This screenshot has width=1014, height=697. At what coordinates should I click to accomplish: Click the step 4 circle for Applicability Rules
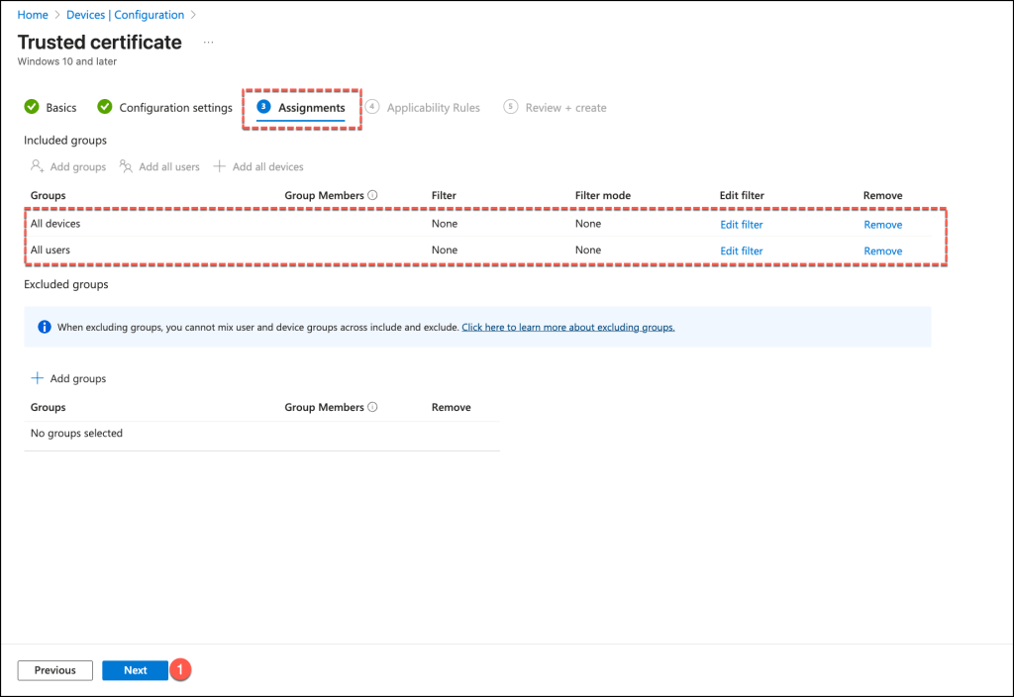tap(371, 107)
